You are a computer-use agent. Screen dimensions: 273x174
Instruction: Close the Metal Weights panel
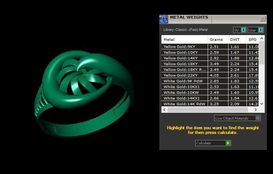point(263,19)
